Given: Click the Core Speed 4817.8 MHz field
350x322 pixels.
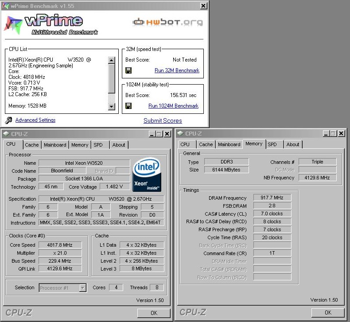Looking at the screenshot, I should pos(60,245).
